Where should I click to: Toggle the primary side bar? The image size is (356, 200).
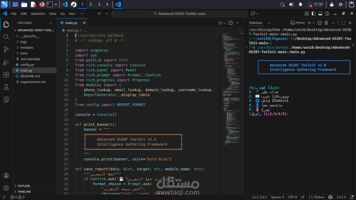[314, 14]
